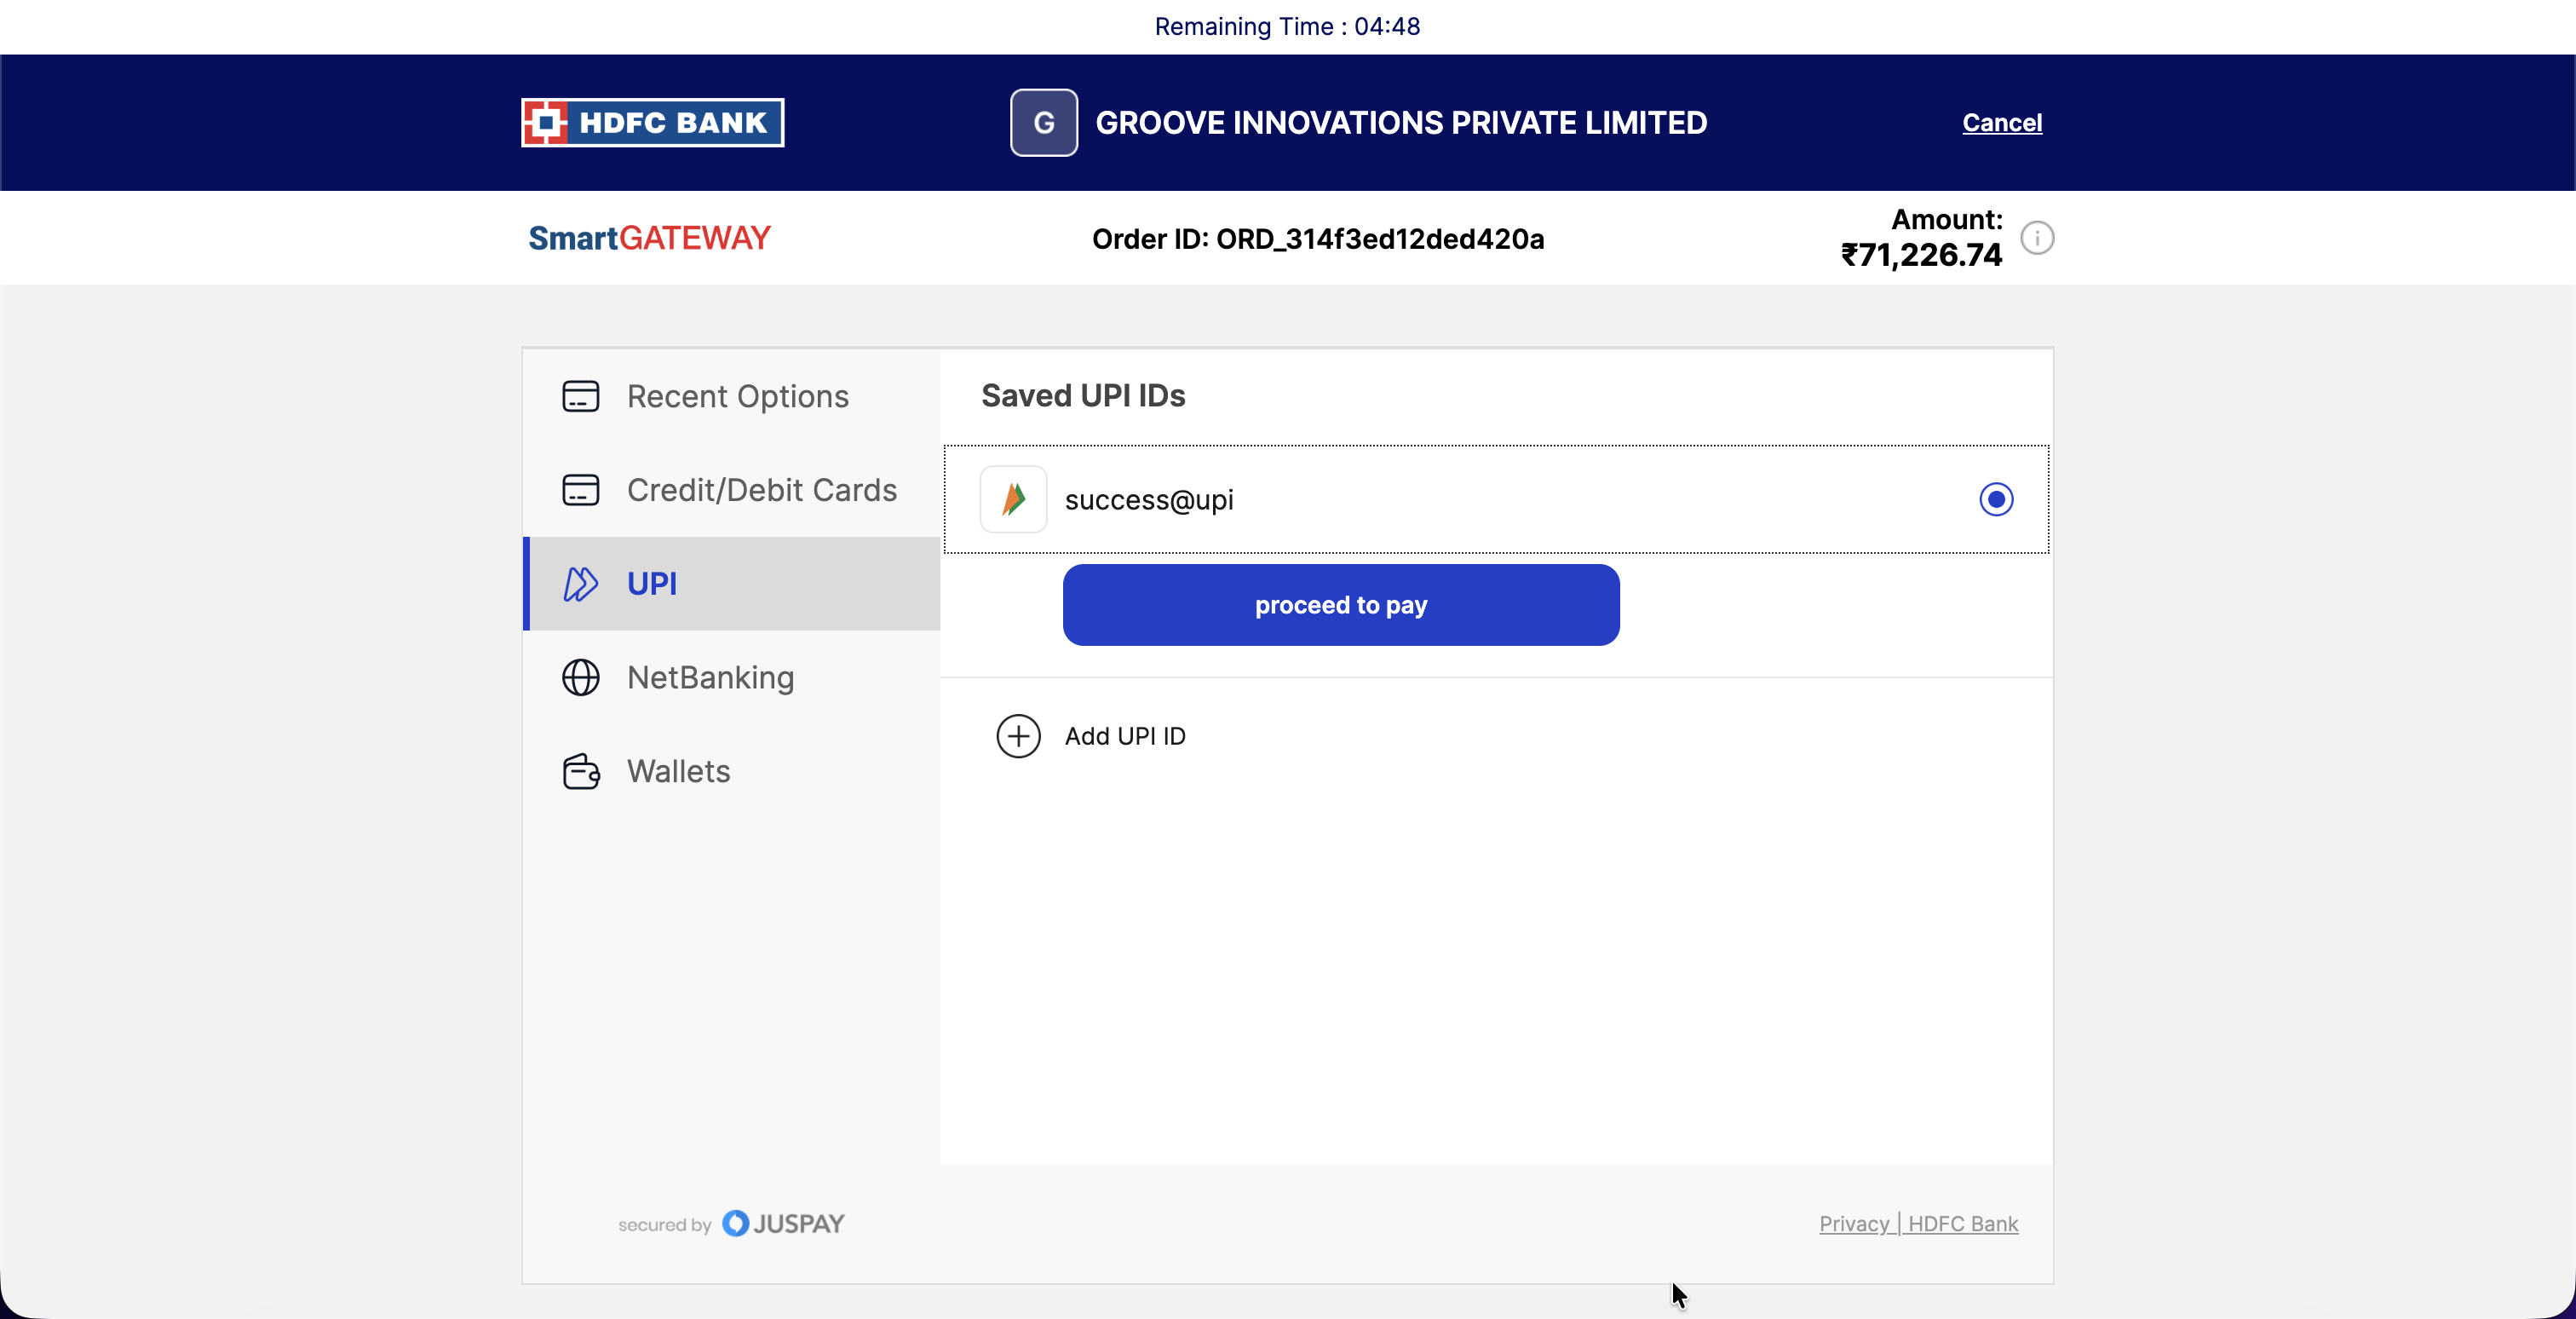Click the success@upi saved ID text
Screen dimensions: 2576x1319
coord(1149,499)
